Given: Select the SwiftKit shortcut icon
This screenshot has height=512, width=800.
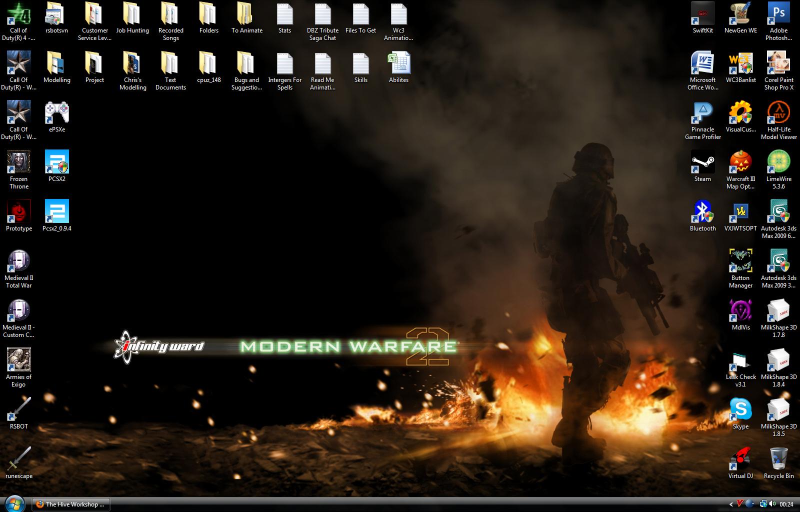Looking at the screenshot, I should pyautogui.click(x=702, y=18).
